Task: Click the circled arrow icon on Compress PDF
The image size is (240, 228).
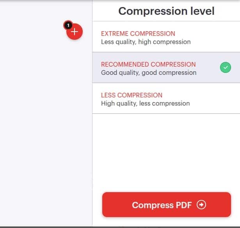Action: click(x=201, y=205)
